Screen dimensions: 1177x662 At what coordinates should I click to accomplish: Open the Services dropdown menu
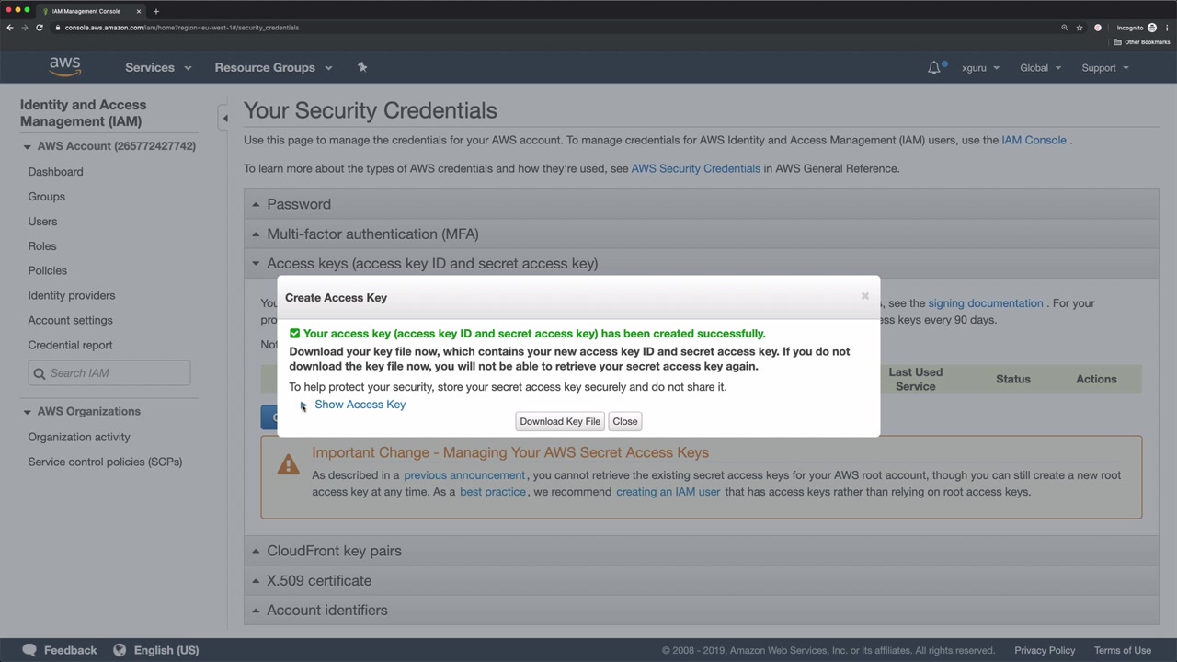tap(158, 67)
